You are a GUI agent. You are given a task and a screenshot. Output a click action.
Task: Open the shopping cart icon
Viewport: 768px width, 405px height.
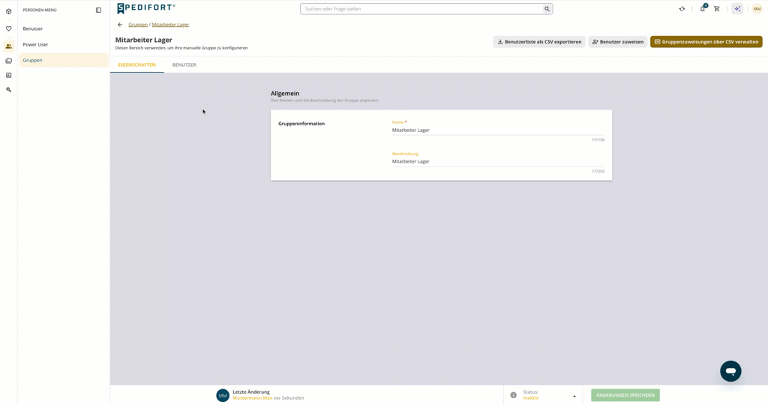coord(716,9)
